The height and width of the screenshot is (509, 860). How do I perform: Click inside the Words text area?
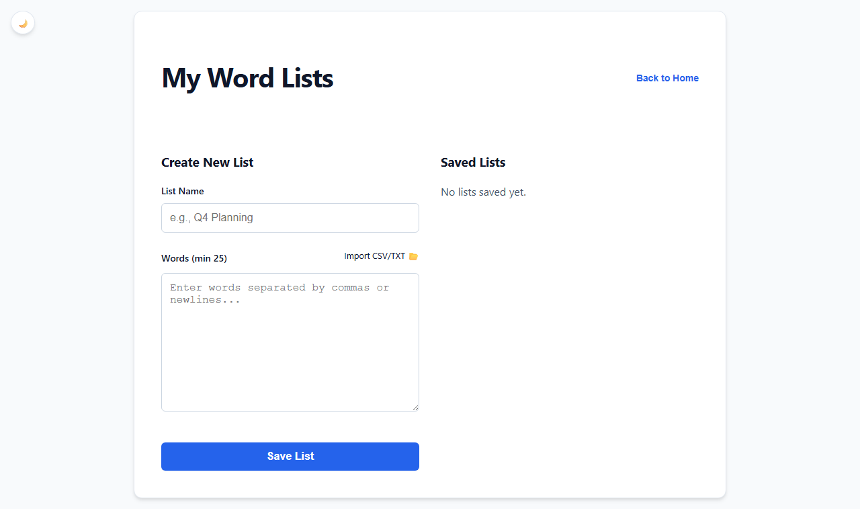[x=290, y=342]
